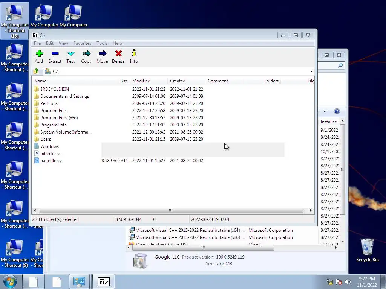This screenshot has height=289, width=386.
Task: Sort by the Comment column header
Action: (224, 81)
